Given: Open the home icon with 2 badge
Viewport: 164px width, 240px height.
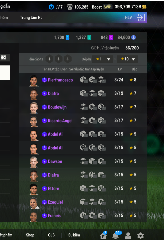Looking at the screenshot, I should pos(103,236).
